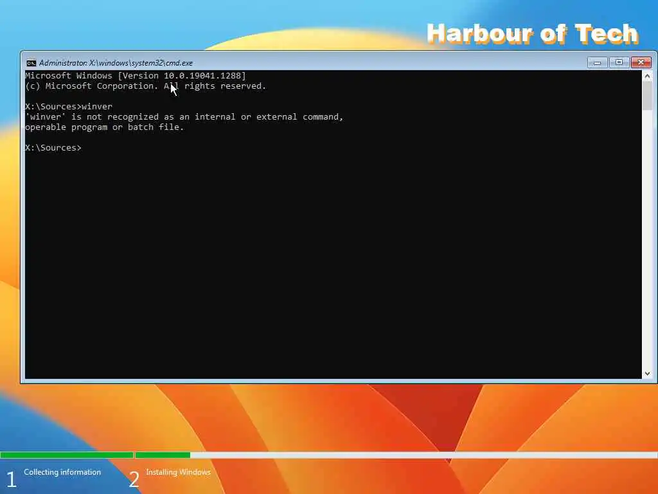
Task: Click the cmd window title text
Action: [116, 63]
